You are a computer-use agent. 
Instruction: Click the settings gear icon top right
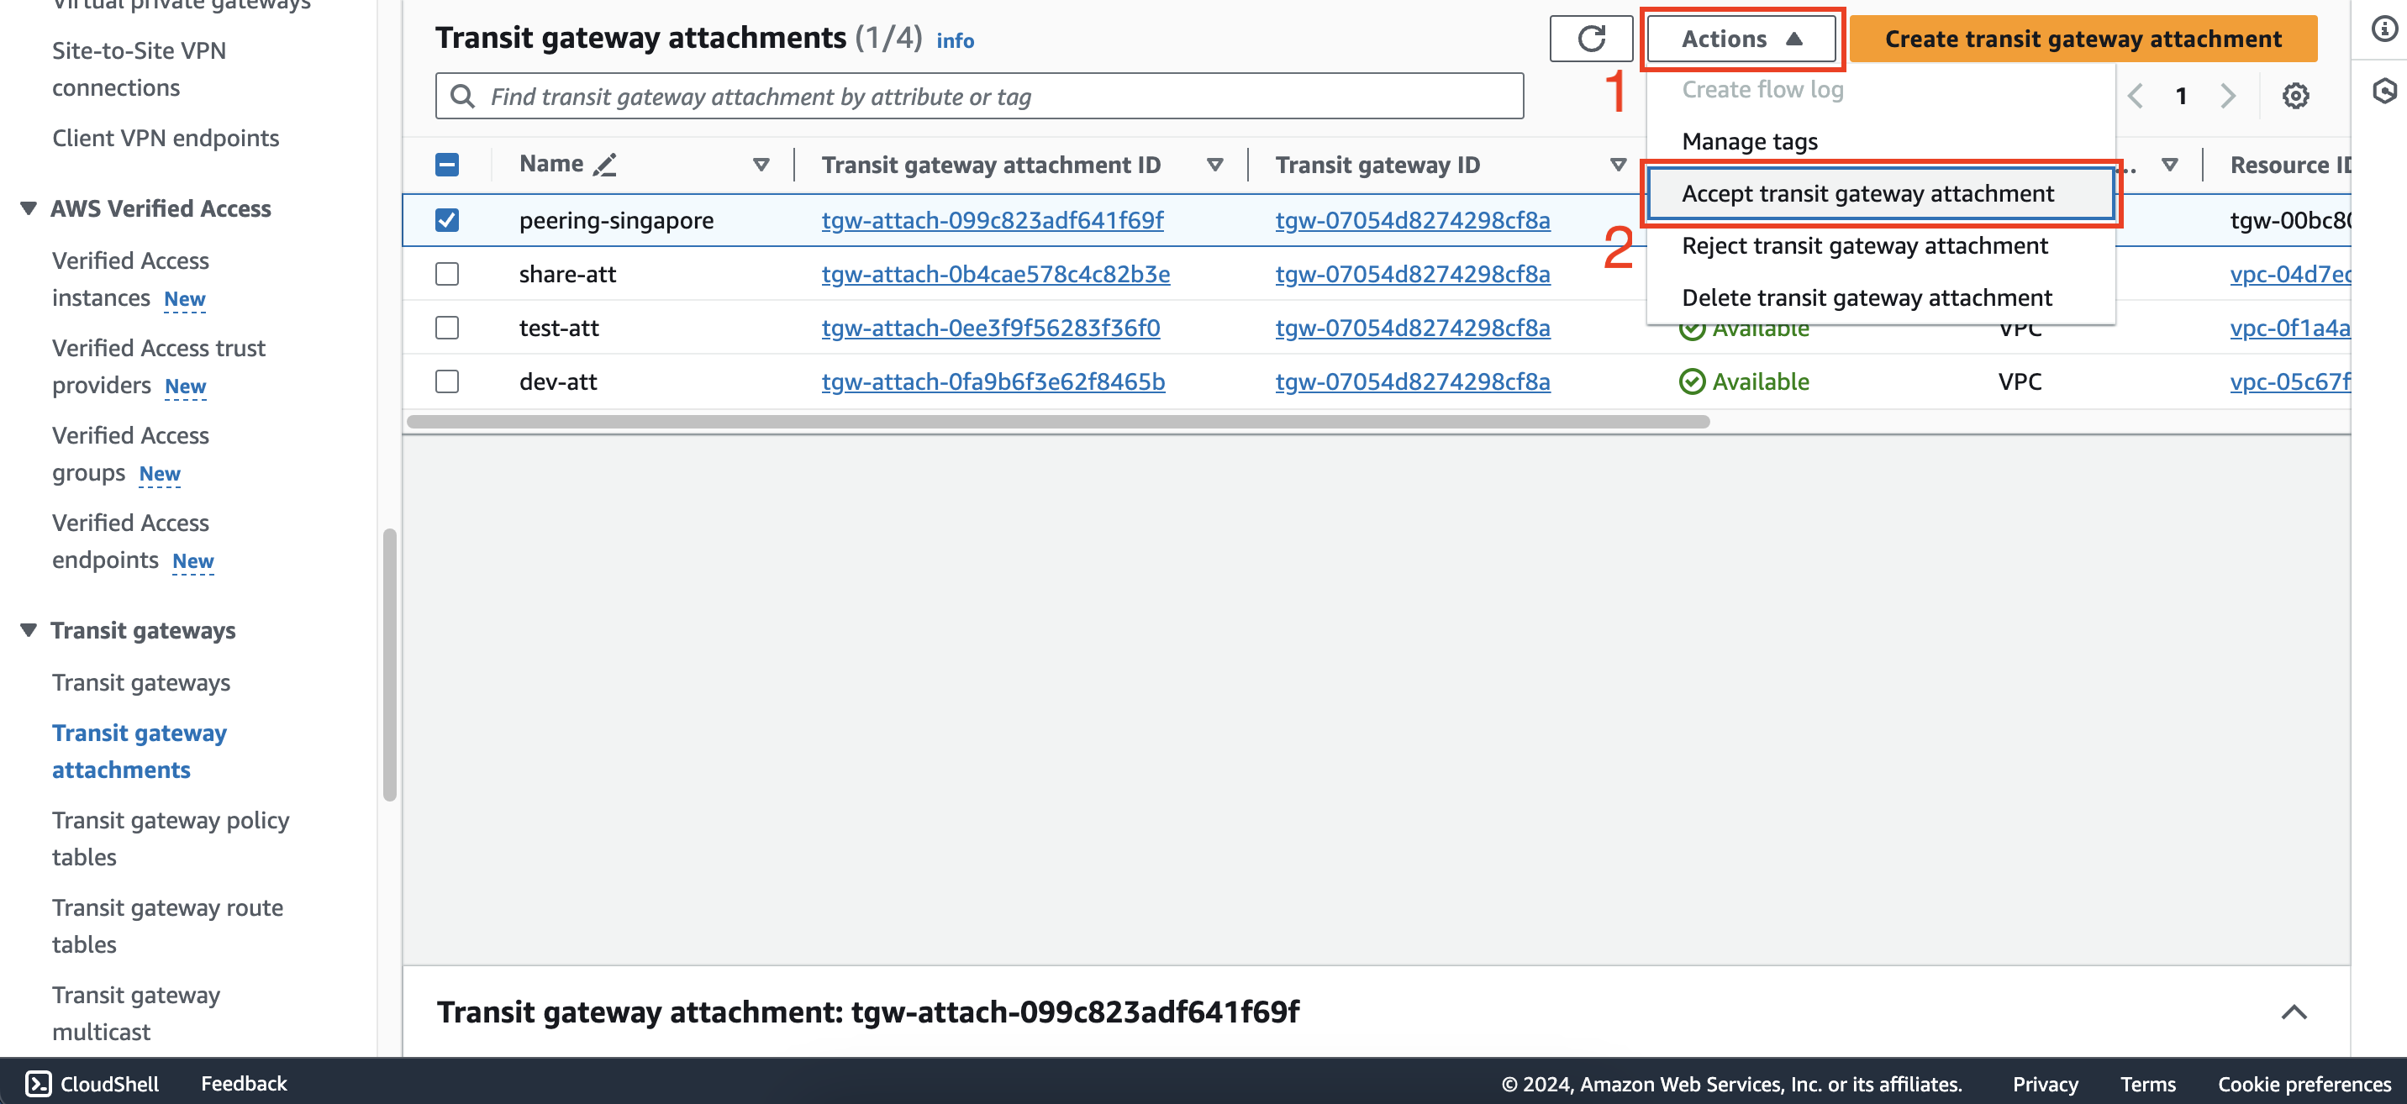click(2295, 97)
